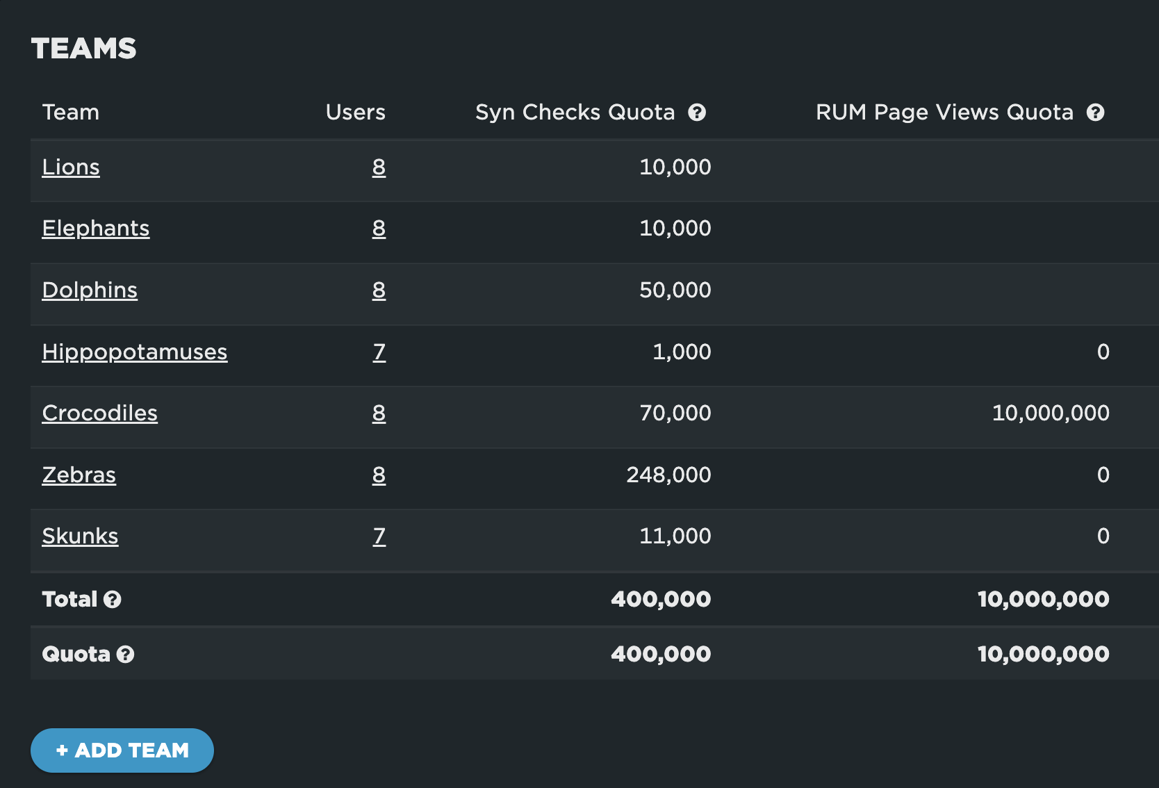Image resolution: width=1159 pixels, height=788 pixels.
Task: Open the Hippopotamuses team
Action: [x=135, y=352]
